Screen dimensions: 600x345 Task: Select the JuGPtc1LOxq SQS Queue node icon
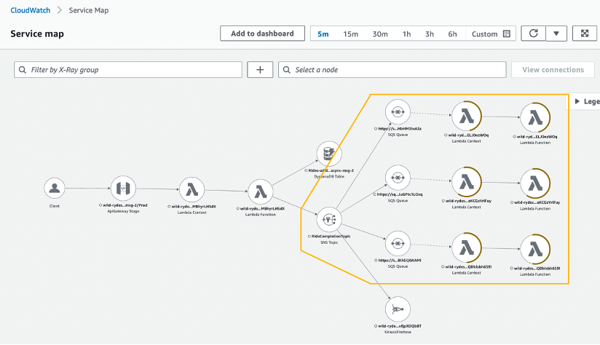[x=398, y=178]
